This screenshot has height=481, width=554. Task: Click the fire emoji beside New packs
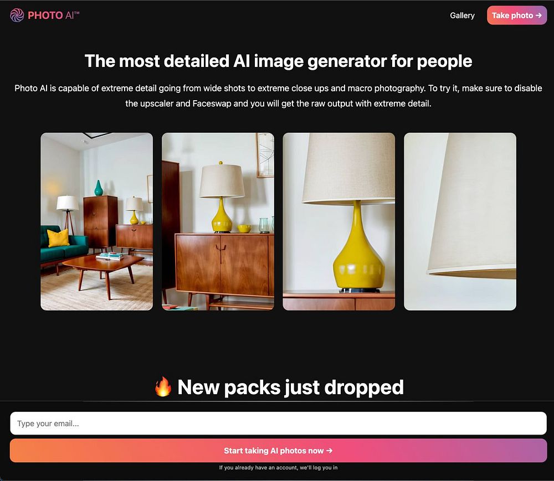click(x=163, y=387)
